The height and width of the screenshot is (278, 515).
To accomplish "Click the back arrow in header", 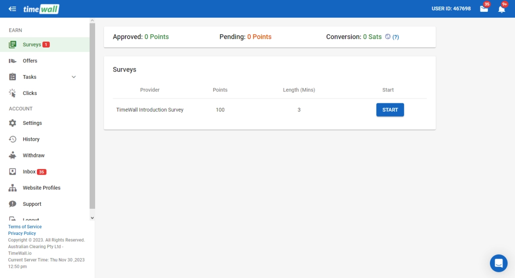I will 12,9.
